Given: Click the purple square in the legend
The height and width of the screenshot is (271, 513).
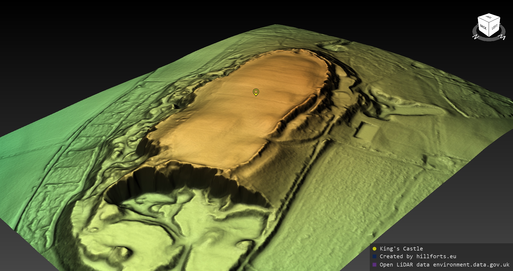Looking at the screenshot, I should 374,265.
